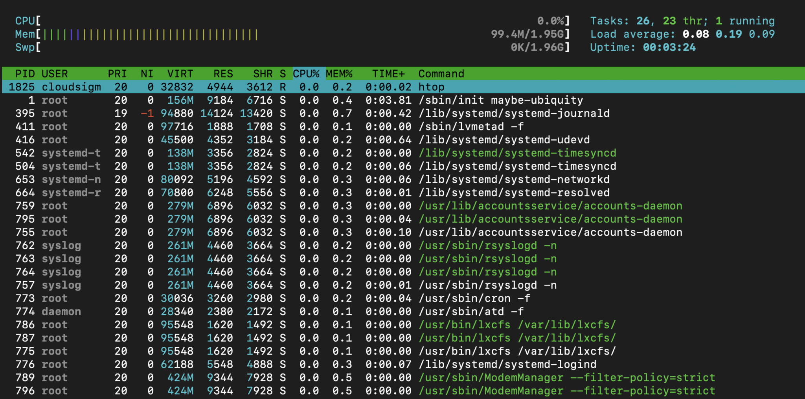The height and width of the screenshot is (399, 805).
Task: Sort by the Command column header
Action: tap(441, 73)
